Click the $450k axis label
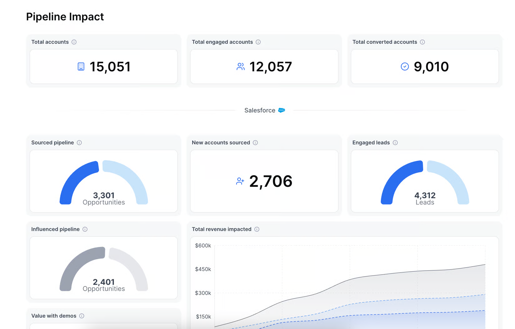The width and height of the screenshot is (515, 329). tap(203, 269)
